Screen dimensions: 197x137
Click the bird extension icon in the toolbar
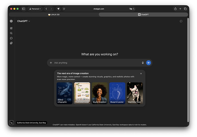tap(59, 9)
